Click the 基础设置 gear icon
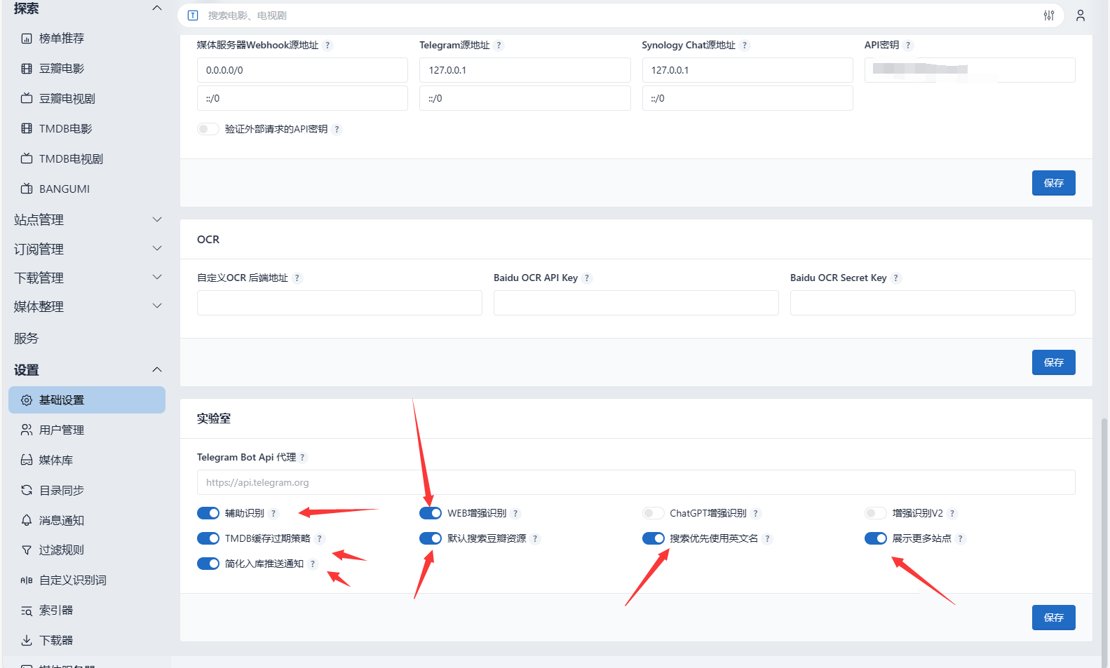 pos(27,400)
